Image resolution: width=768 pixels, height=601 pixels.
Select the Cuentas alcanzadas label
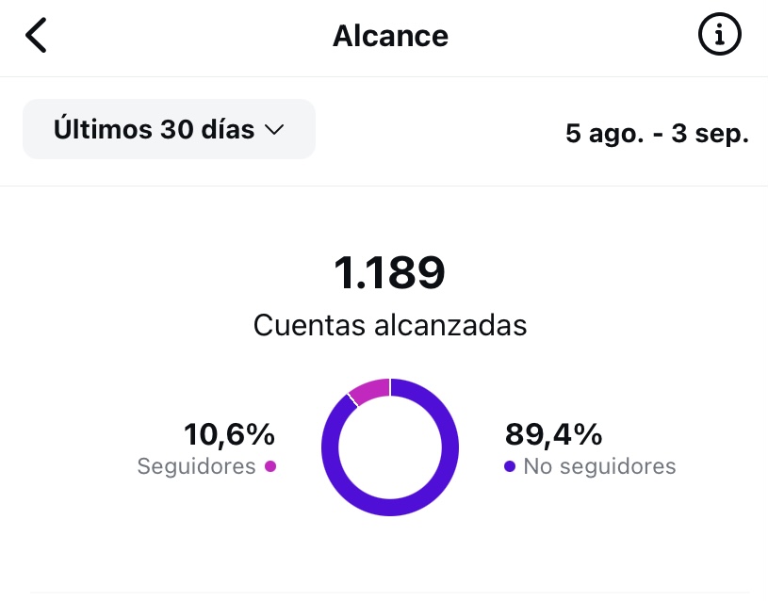tap(389, 326)
